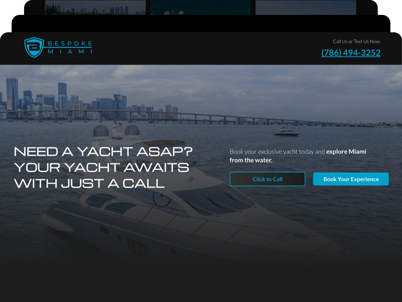The height and width of the screenshot is (302, 402).
Task: Select the bold explore Miami text
Action: [346, 152]
